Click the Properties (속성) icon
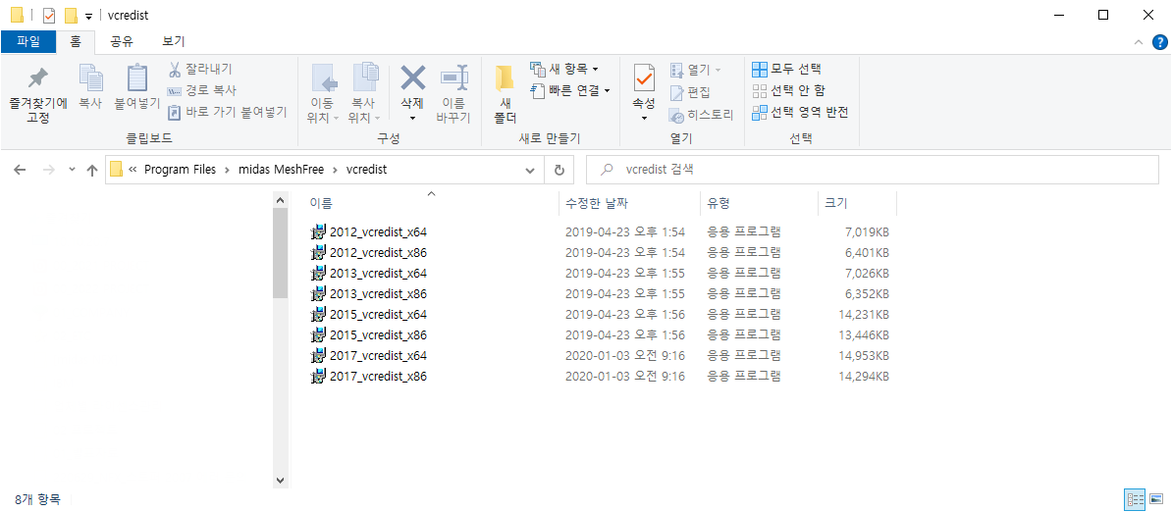The height and width of the screenshot is (512, 1172). 644,77
